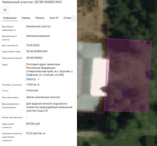Click the Земельный участок panel heading
The width and height of the screenshot is (157, 146).
click(x=32, y=2)
